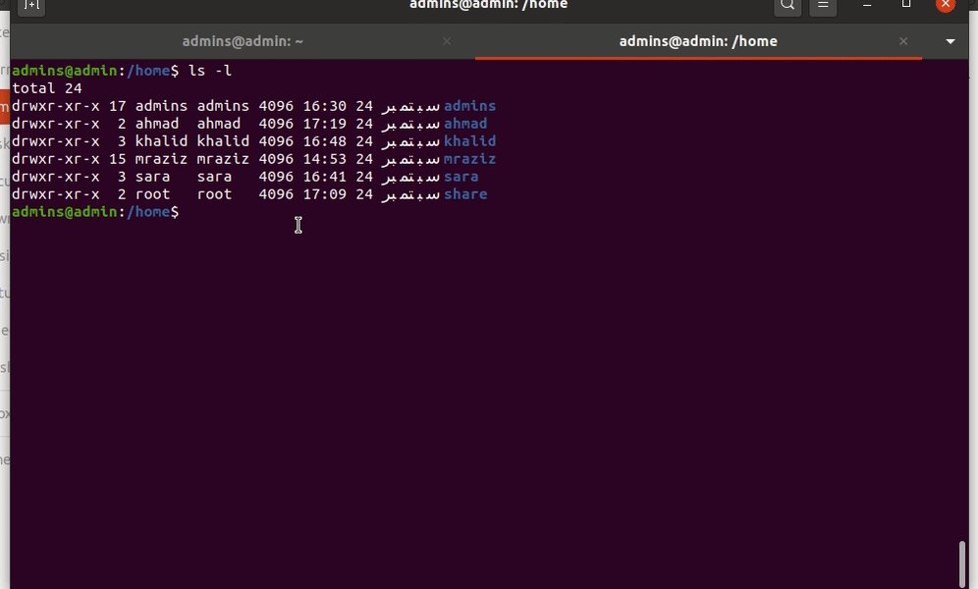Image resolution: width=978 pixels, height=589 pixels.
Task: Click the blue 'khalid' directory name
Action: [469, 140]
